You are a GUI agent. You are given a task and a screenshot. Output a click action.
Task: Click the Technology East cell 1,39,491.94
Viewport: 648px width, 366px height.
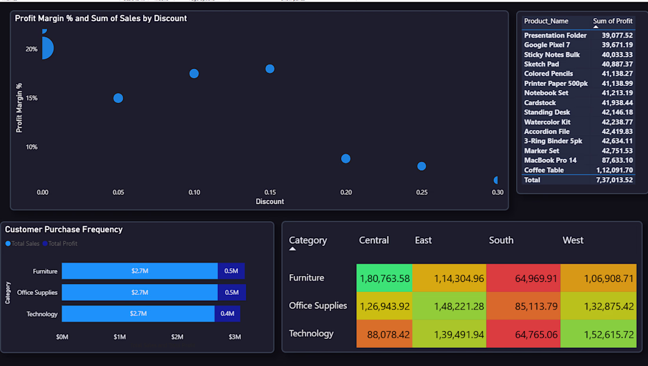pos(449,334)
